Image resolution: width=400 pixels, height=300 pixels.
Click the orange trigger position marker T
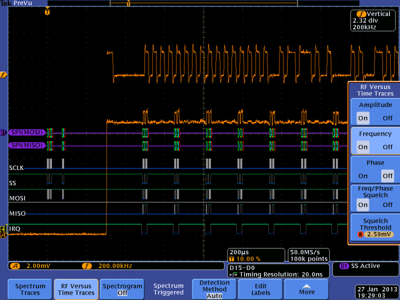point(47,11)
